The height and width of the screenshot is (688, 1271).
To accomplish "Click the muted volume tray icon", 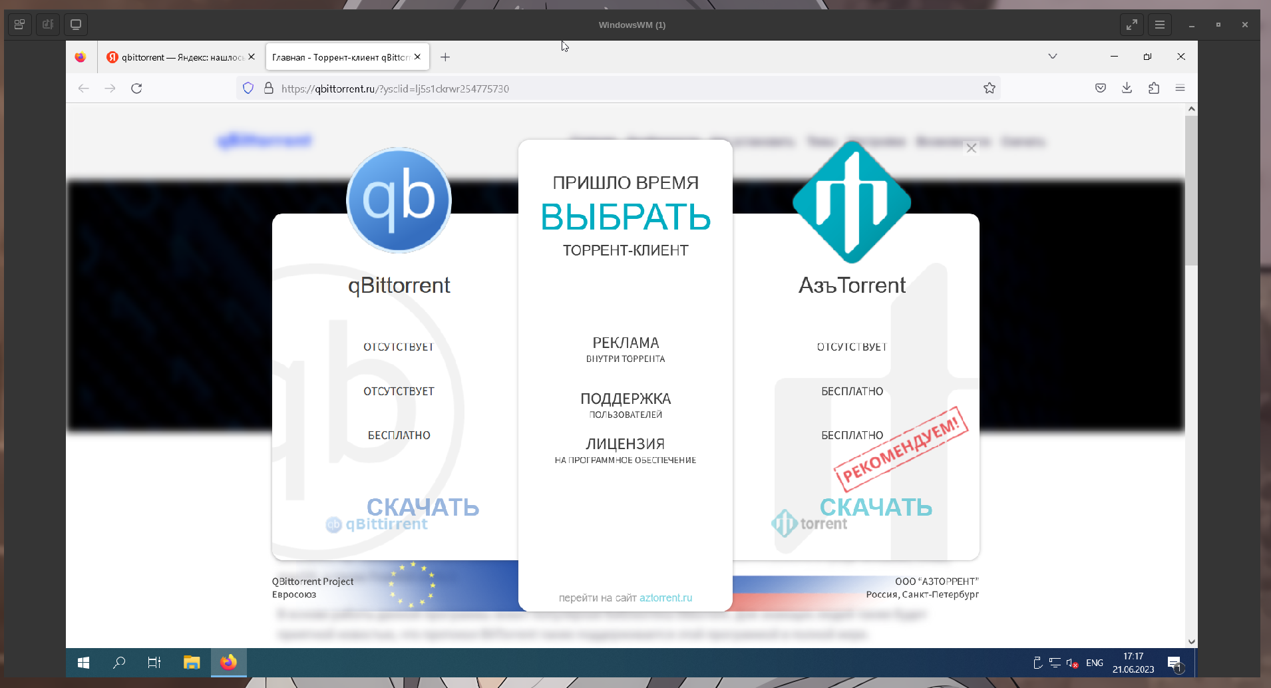I will [1071, 663].
